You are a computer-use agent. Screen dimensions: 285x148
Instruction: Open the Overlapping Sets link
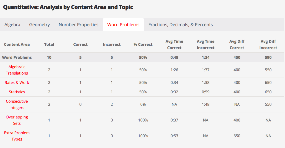17,120
